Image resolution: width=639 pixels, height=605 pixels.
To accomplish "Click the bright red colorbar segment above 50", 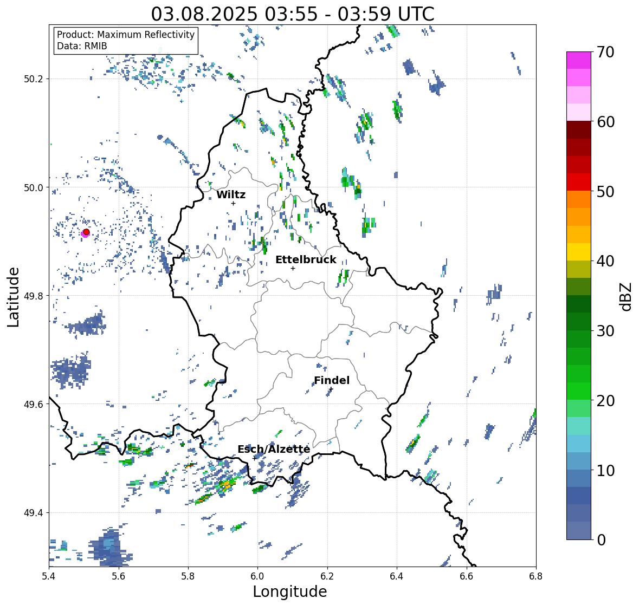I will (579, 182).
